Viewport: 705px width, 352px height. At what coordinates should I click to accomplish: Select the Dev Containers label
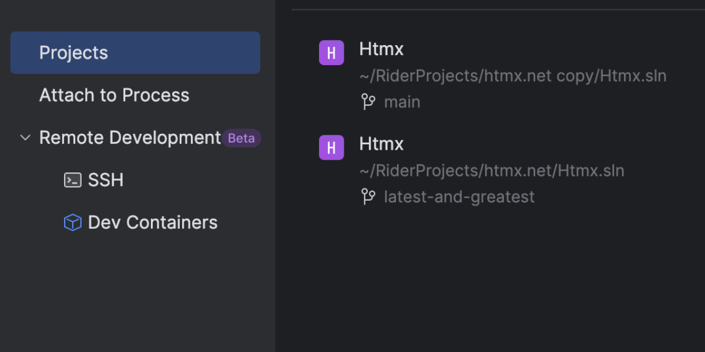pos(153,222)
